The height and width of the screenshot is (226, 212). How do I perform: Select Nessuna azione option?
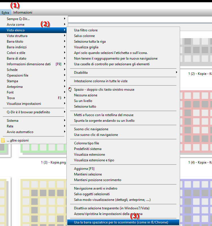pyautogui.click(x=123, y=95)
